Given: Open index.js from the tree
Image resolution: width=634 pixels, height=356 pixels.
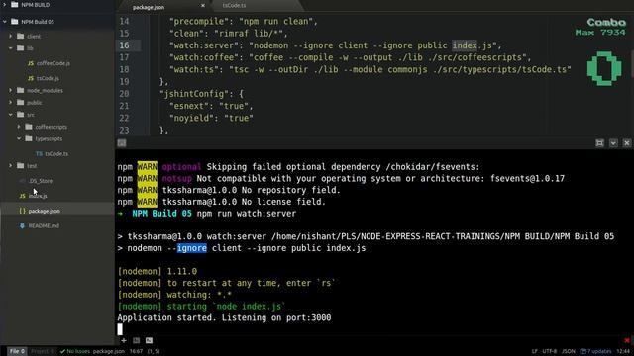Looking at the screenshot, I should 38,196.
